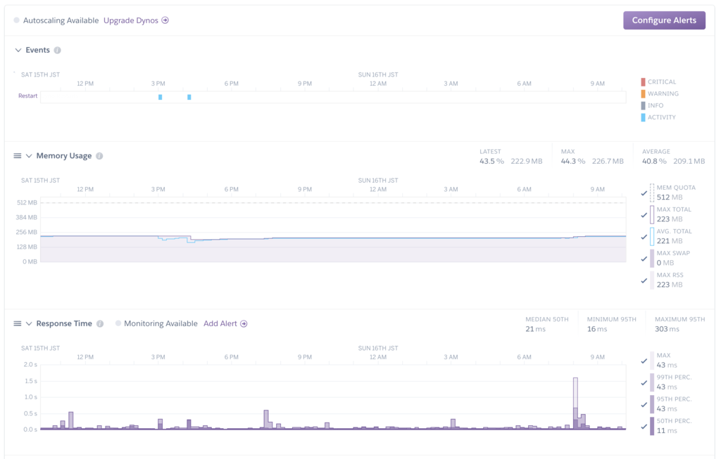Show the Response Time info icon
Image resolution: width=721 pixels, height=459 pixels.
click(100, 323)
